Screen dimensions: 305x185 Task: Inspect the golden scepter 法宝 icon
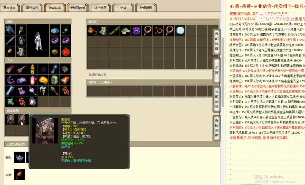54,90
